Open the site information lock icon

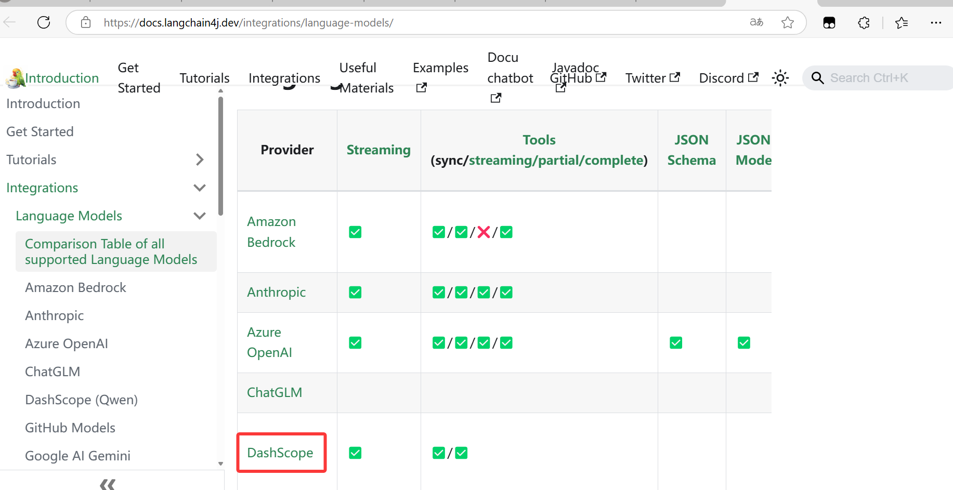[x=86, y=22]
